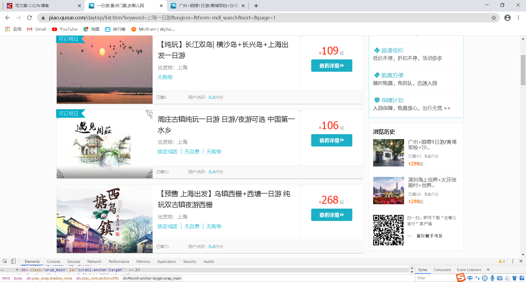Click the page vertical scrollbar thumb
The width and height of the screenshot is (526, 282).
(x=523, y=70)
